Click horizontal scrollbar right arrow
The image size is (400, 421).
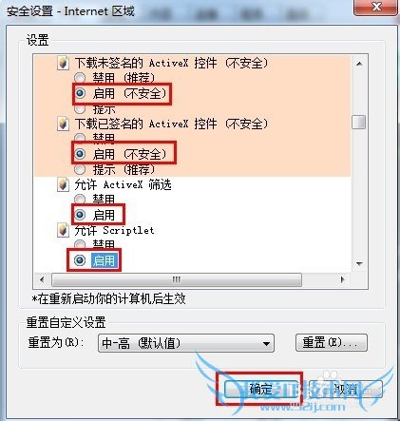click(x=342, y=279)
